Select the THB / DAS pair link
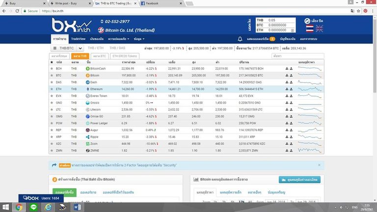 coord(117,48)
